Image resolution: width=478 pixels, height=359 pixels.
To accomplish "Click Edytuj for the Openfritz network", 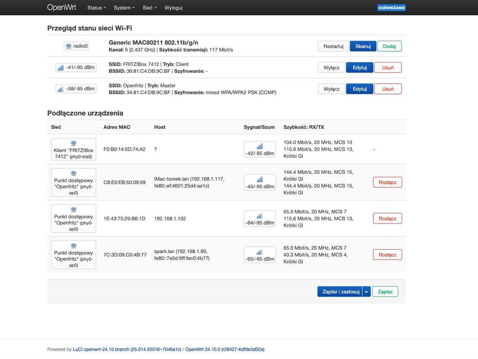I will point(359,89).
